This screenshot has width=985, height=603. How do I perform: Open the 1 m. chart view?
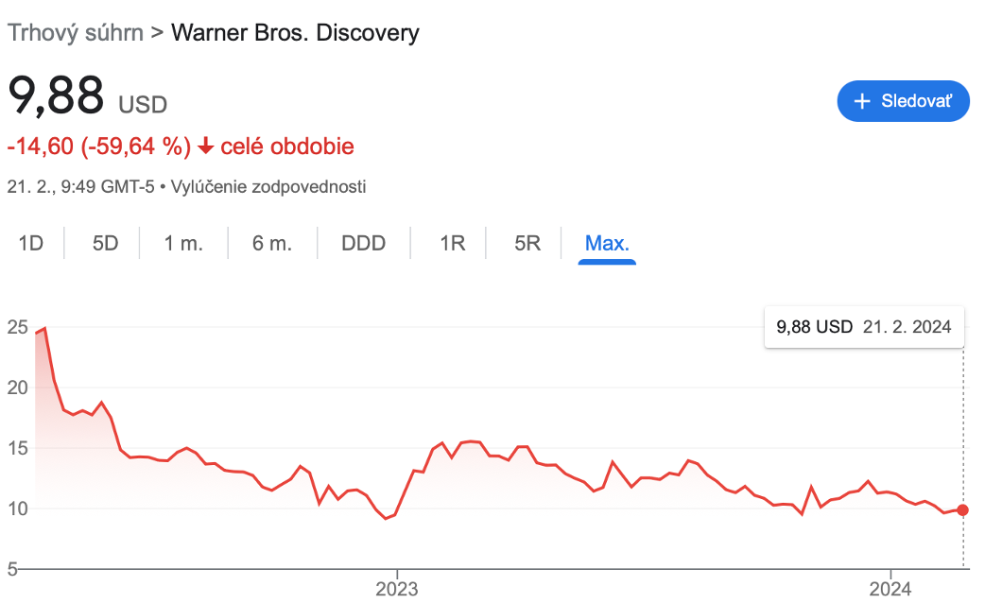click(x=183, y=243)
